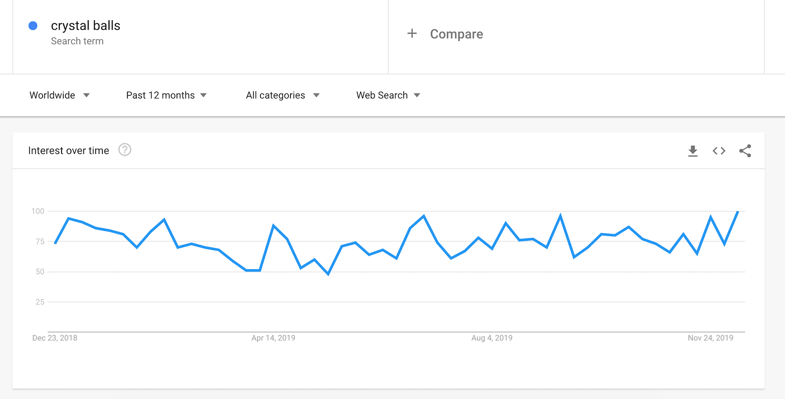Screen dimensions: 785x399
Task: Open the All categories dropdown
Action: click(x=282, y=95)
